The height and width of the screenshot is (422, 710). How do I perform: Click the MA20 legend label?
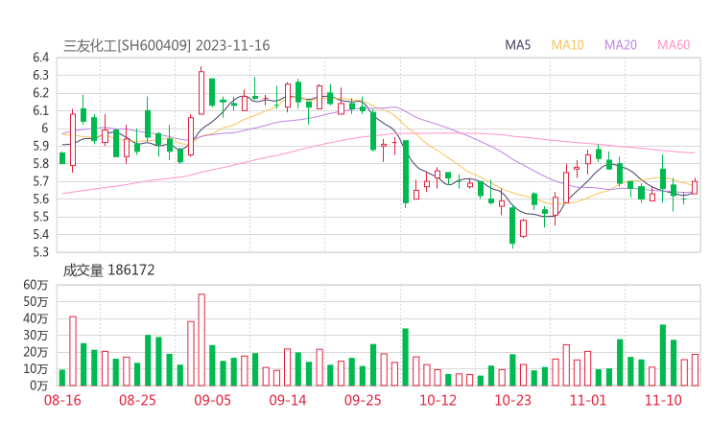pyautogui.click(x=621, y=45)
